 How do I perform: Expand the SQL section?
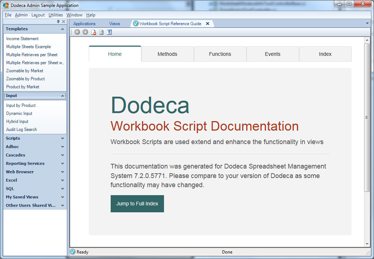(62, 189)
